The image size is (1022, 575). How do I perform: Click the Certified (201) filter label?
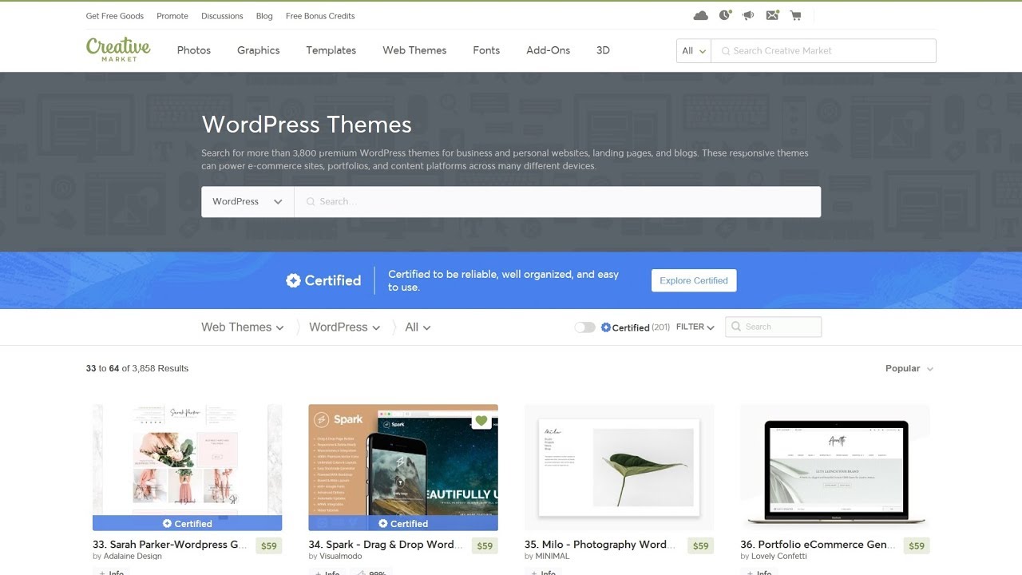(x=636, y=327)
